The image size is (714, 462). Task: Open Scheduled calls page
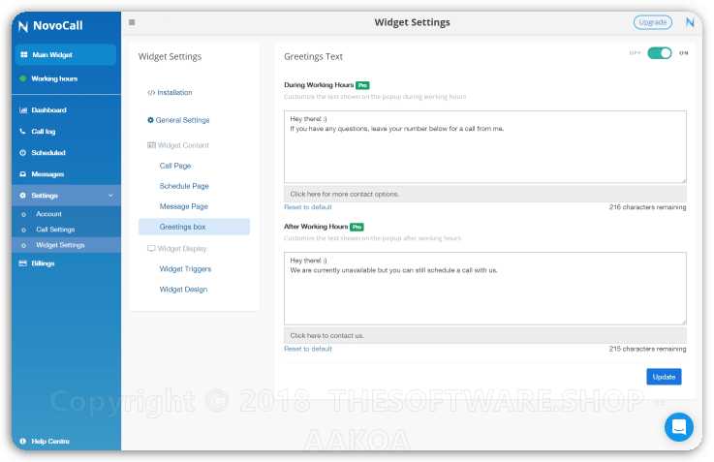[48, 153]
